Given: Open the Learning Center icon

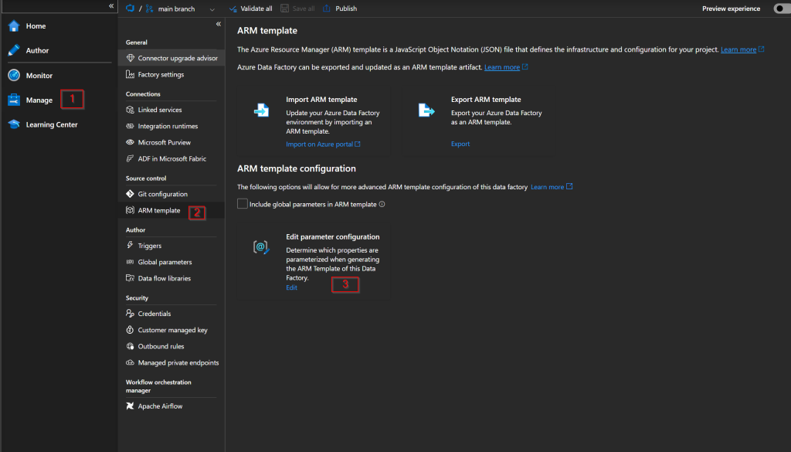Looking at the screenshot, I should pyautogui.click(x=13, y=124).
